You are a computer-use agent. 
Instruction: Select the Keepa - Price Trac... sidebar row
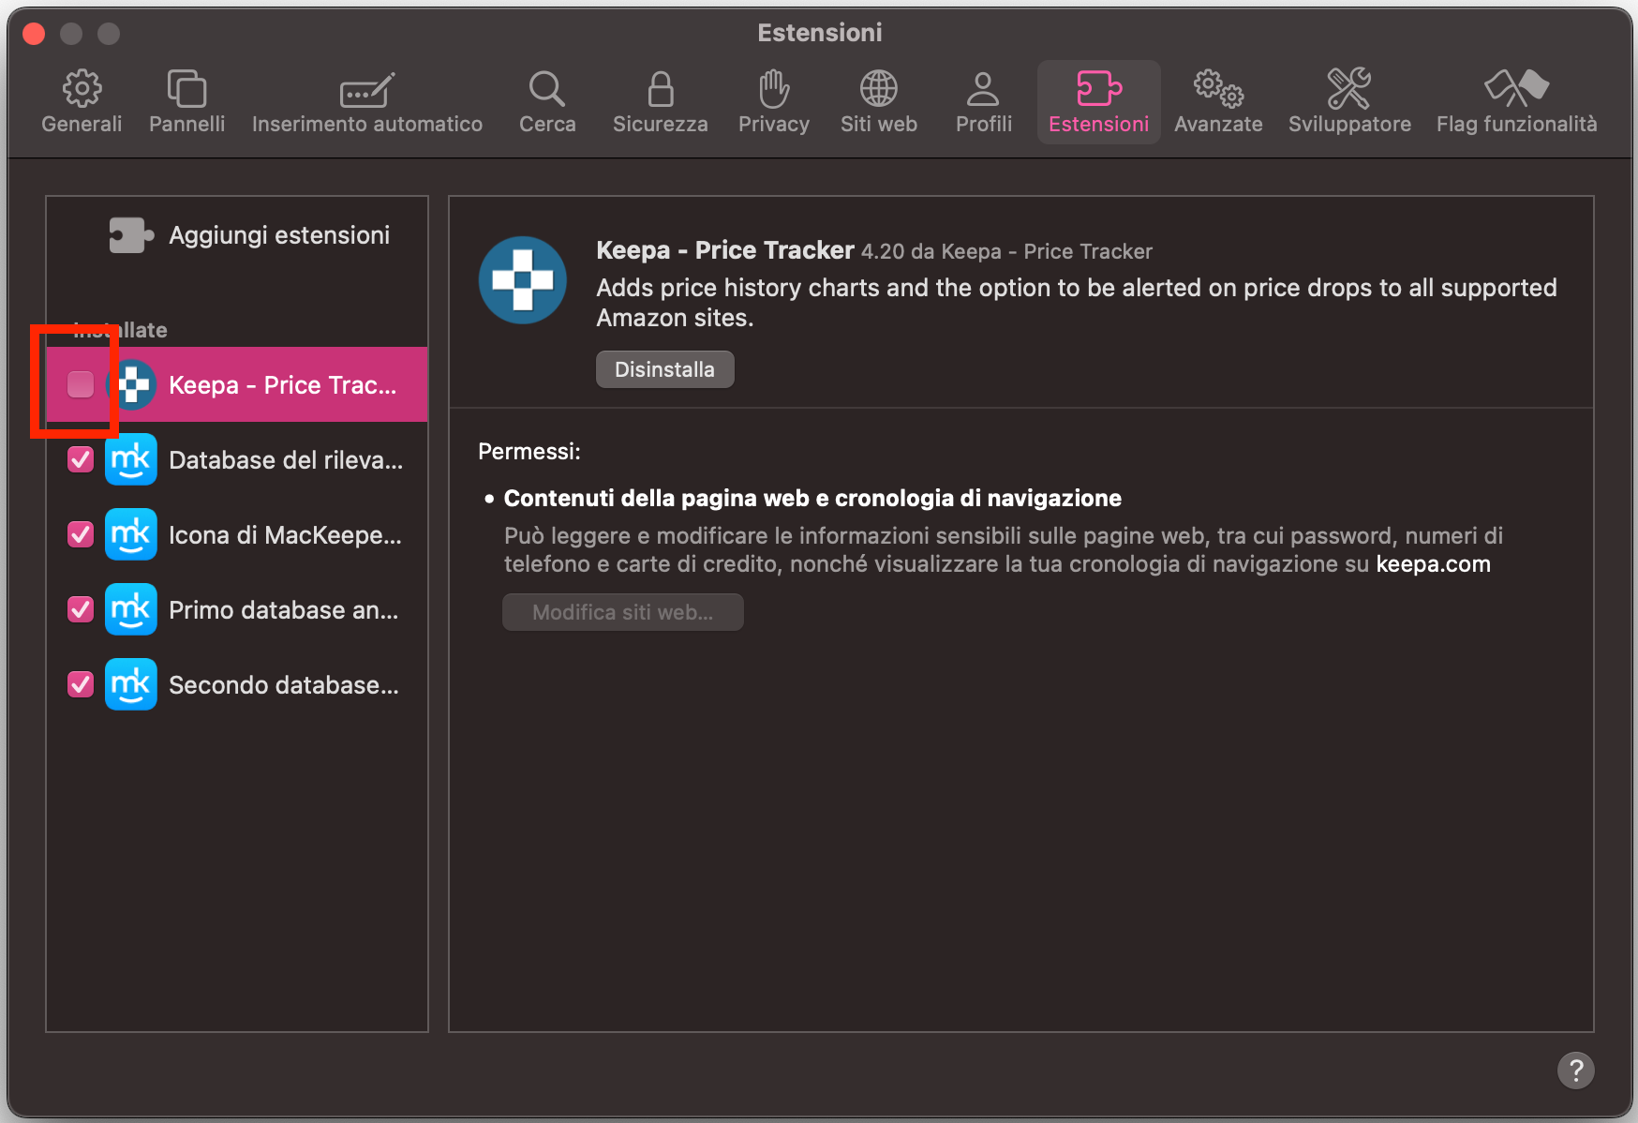[x=237, y=384]
